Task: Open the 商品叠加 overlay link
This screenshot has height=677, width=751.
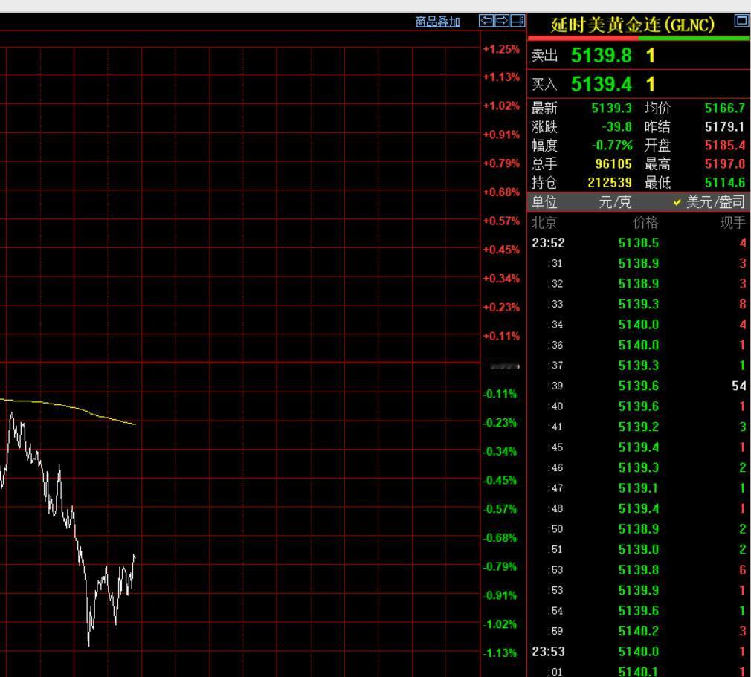Action: 437,22
